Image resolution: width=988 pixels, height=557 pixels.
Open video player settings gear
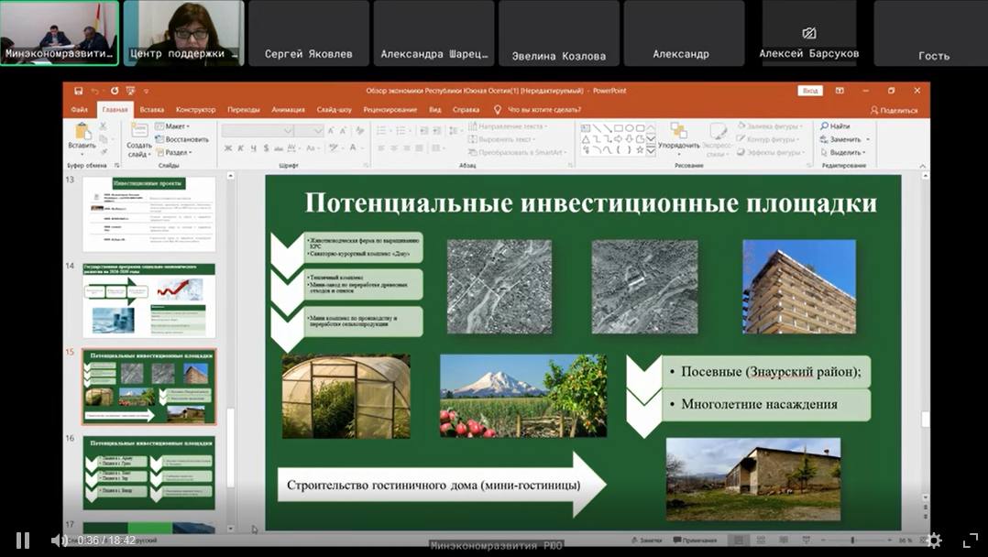pyautogui.click(x=933, y=541)
